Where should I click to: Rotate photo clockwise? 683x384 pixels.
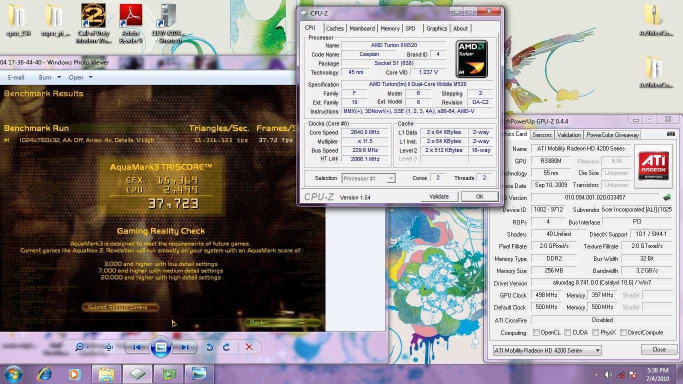pos(226,347)
